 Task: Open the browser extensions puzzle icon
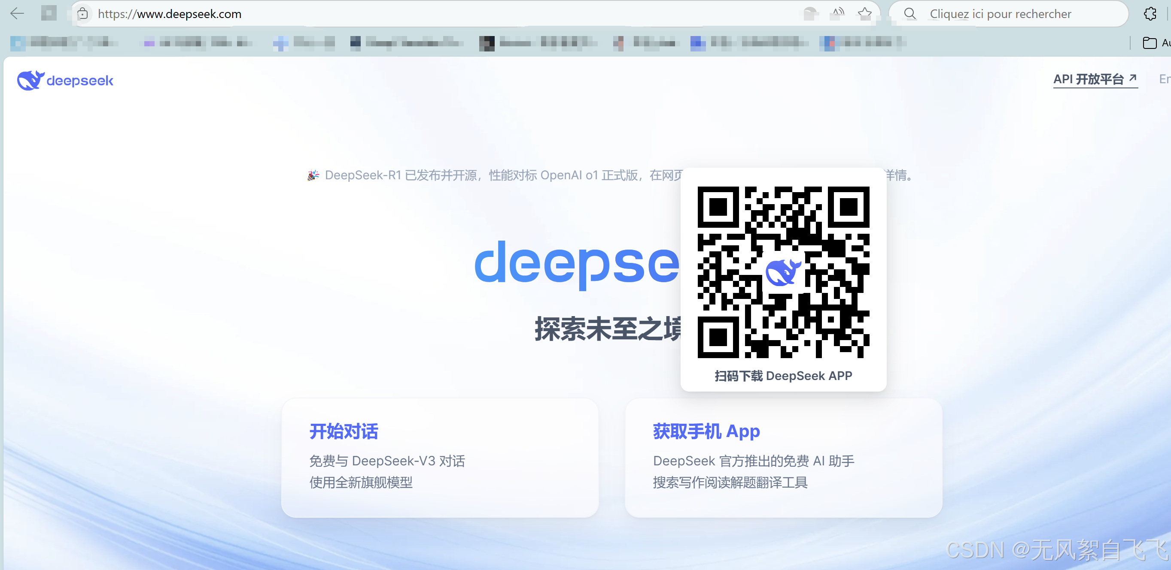(x=1150, y=14)
